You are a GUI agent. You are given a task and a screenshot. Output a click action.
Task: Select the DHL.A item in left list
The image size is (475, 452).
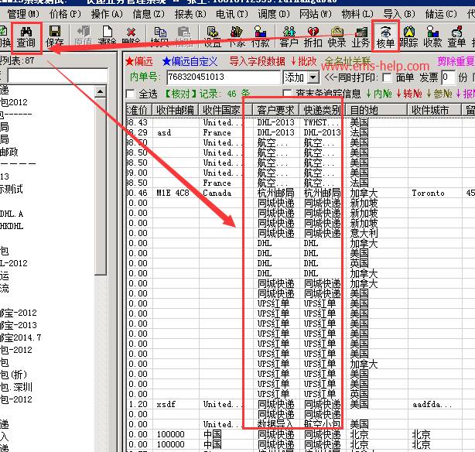(12, 214)
